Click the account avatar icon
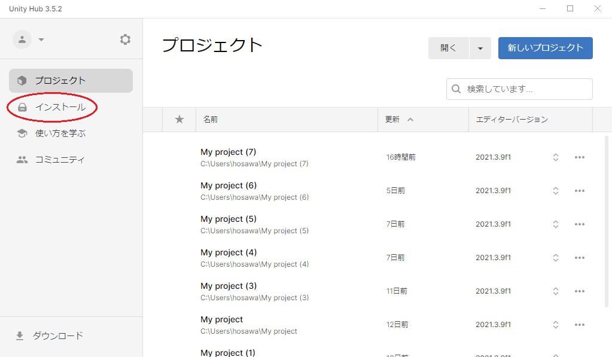Viewport: 612px width, 357px height. pyautogui.click(x=22, y=39)
